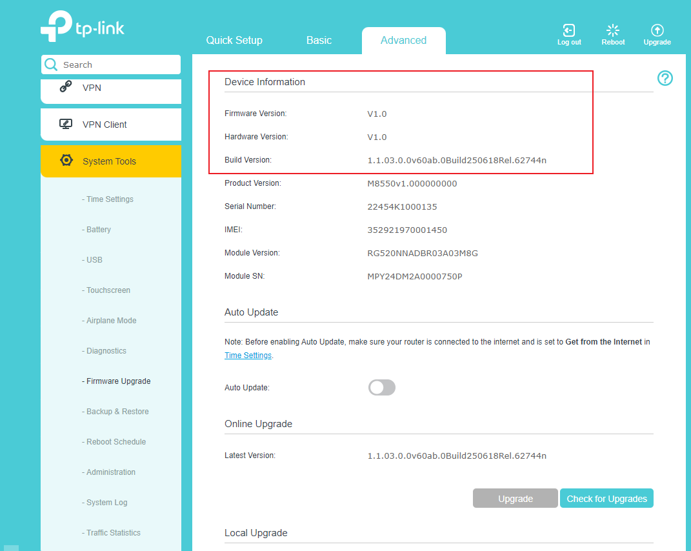Viewport: 691px width, 551px height.
Task: Open the VPN menu section
Action: [111, 90]
